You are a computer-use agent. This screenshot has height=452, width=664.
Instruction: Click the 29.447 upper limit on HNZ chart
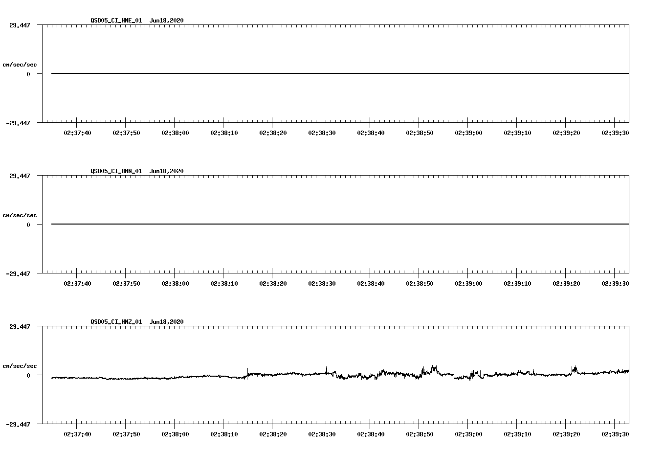pos(20,326)
